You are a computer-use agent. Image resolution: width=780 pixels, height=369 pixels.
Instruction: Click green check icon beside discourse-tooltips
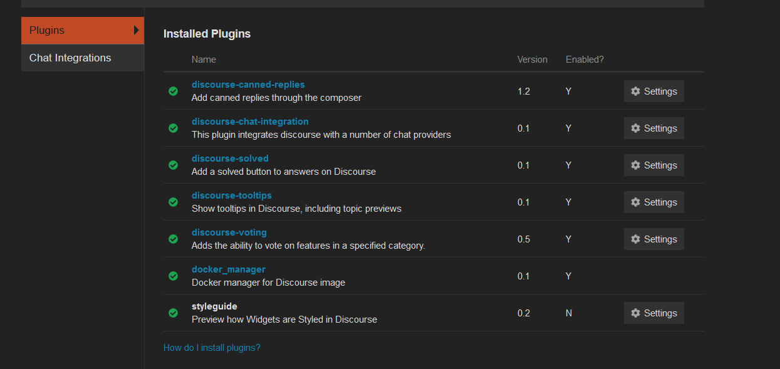point(173,202)
